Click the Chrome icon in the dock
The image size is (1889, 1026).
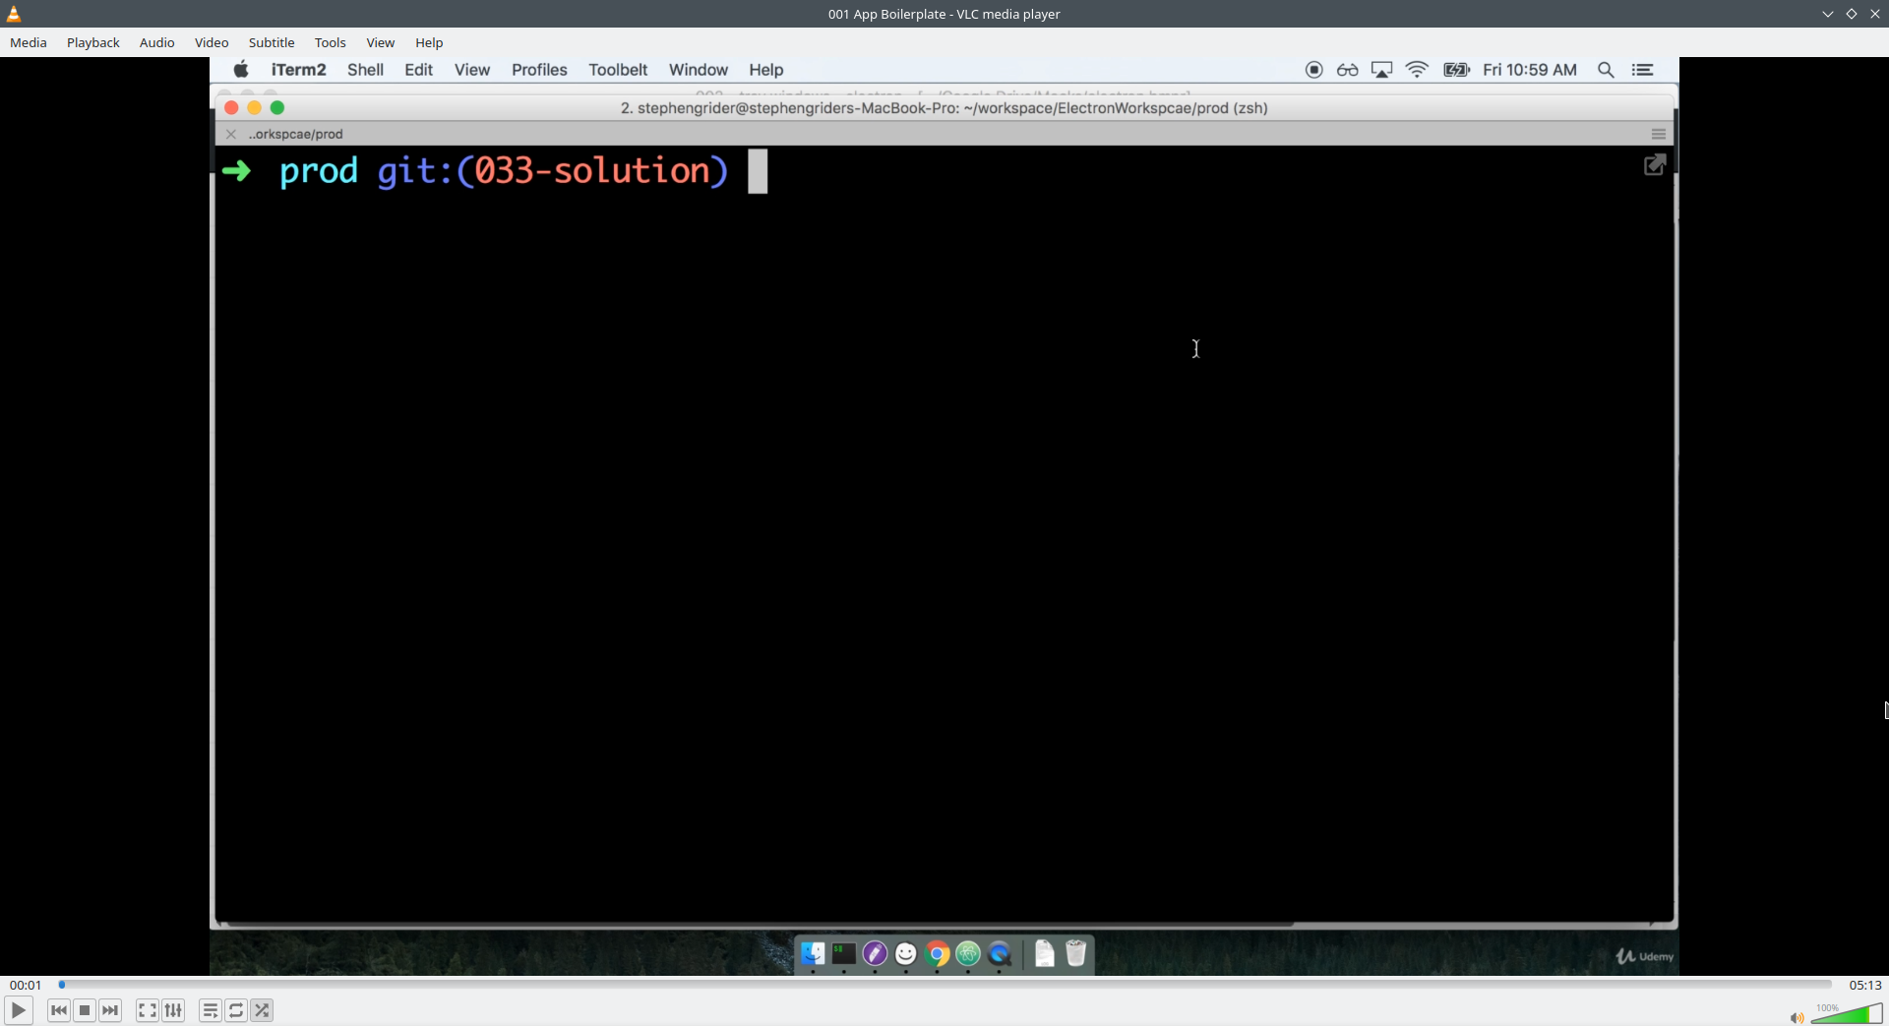click(x=938, y=953)
